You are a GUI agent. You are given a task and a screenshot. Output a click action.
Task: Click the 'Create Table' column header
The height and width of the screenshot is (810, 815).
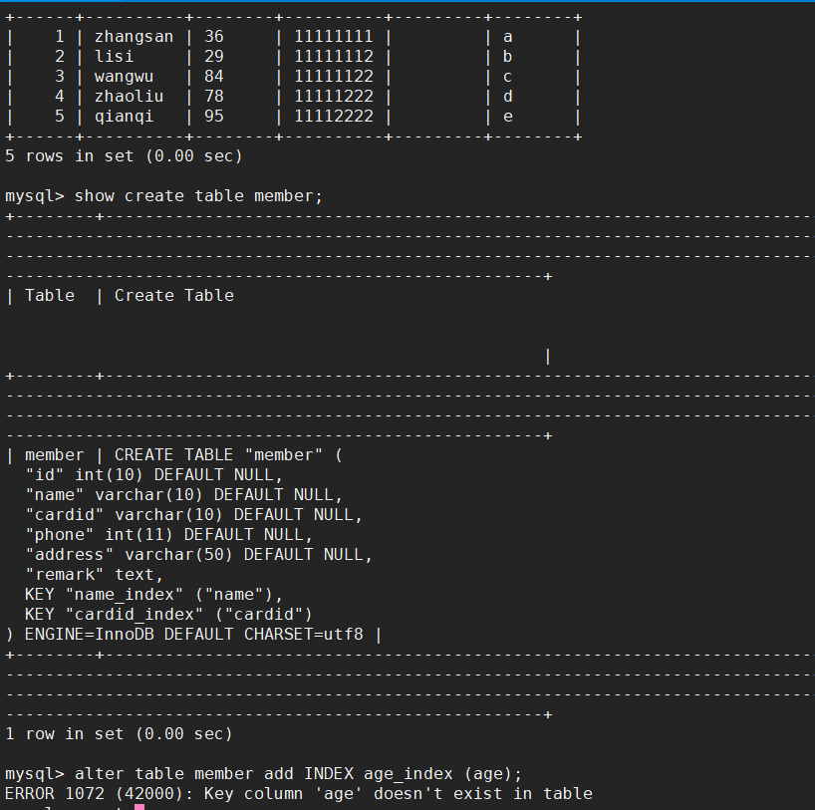[174, 295]
